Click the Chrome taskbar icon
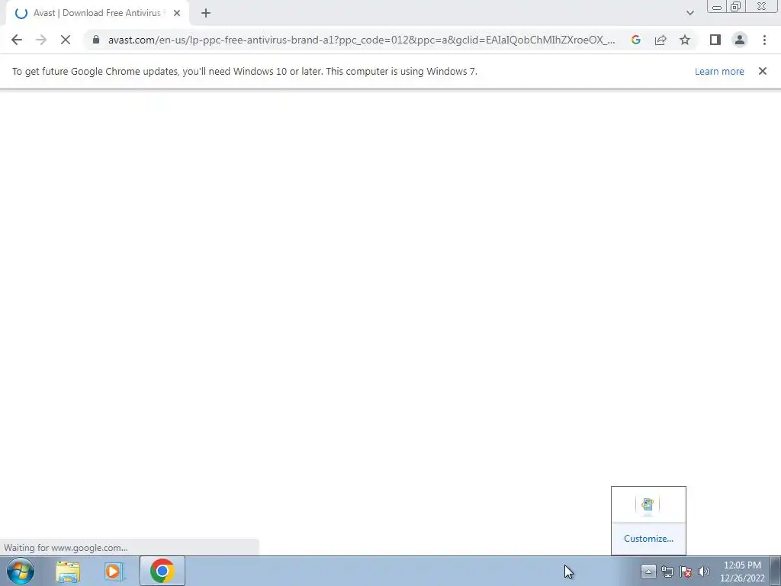Image resolution: width=781 pixels, height=586 pixels. [x=162, y=571]
